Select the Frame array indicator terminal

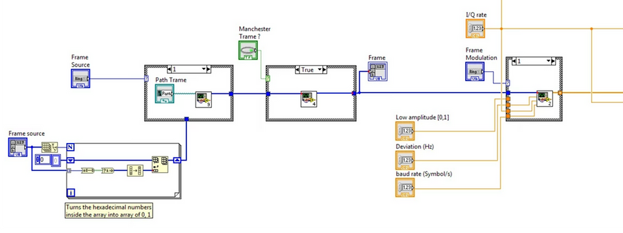377,72
